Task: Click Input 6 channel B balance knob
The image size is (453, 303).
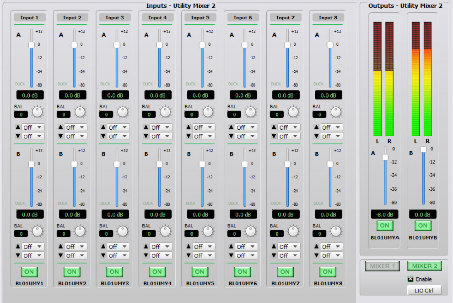Action: coord(250,231)
